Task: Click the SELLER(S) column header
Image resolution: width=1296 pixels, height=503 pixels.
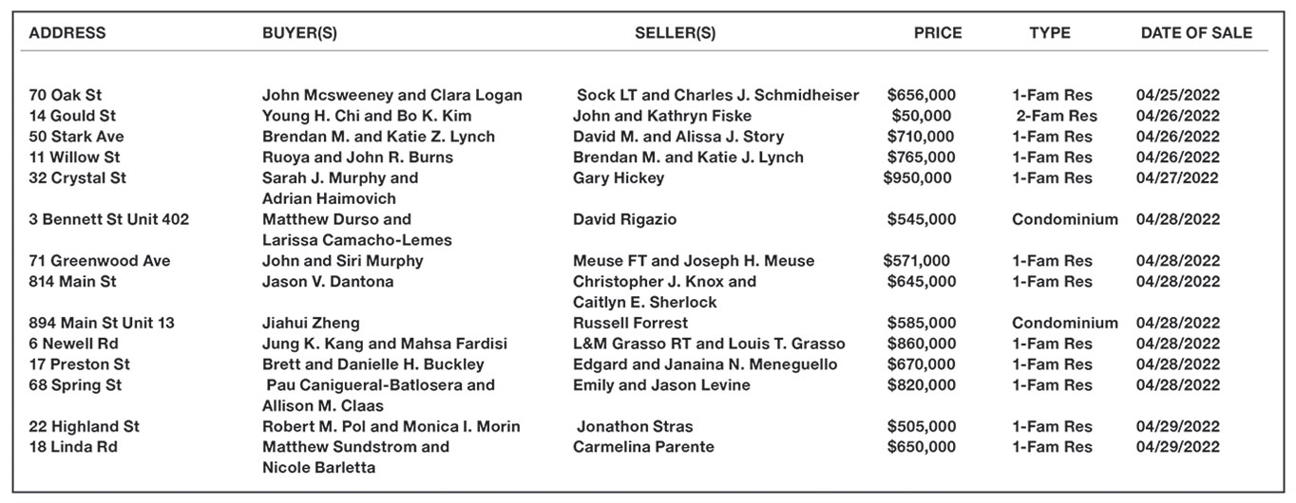Action: click(675, 33)
